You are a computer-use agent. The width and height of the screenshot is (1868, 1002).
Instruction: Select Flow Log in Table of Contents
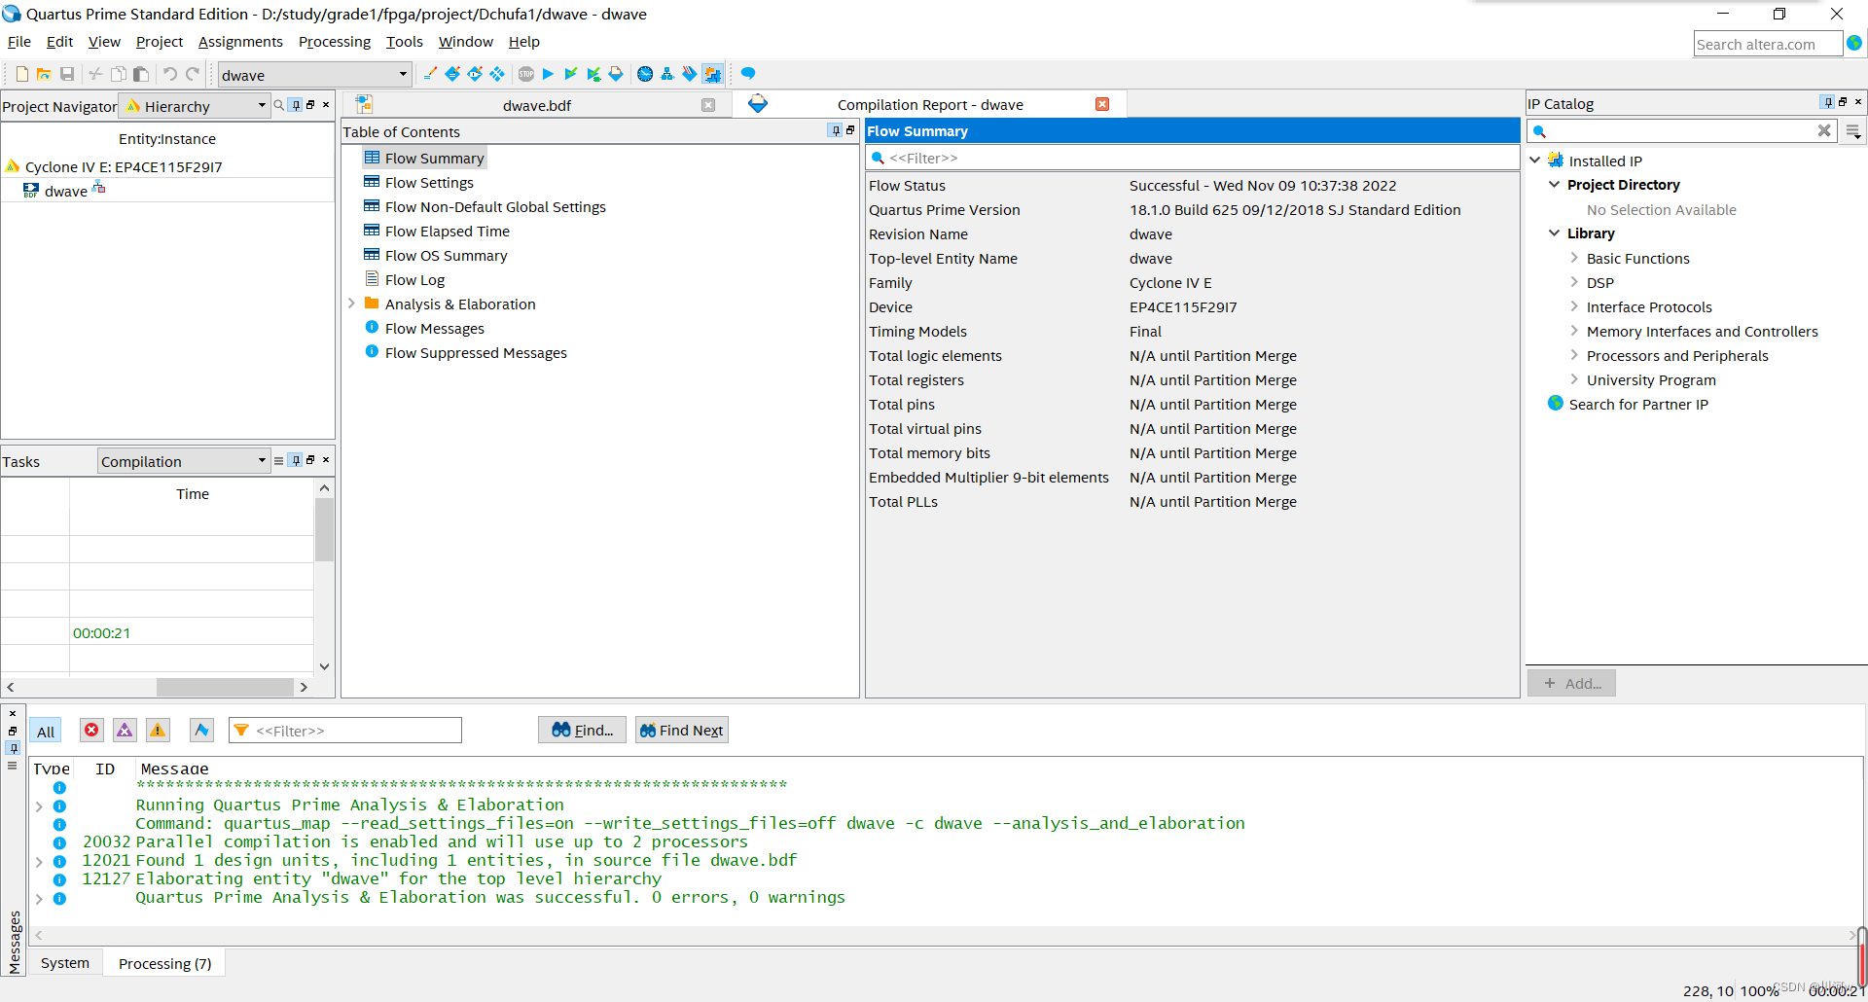[x=414, y=279]
